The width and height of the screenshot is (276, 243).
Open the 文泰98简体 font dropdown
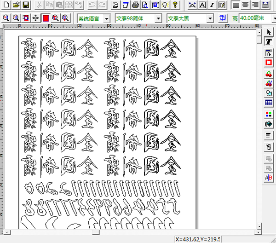(158, 18)
